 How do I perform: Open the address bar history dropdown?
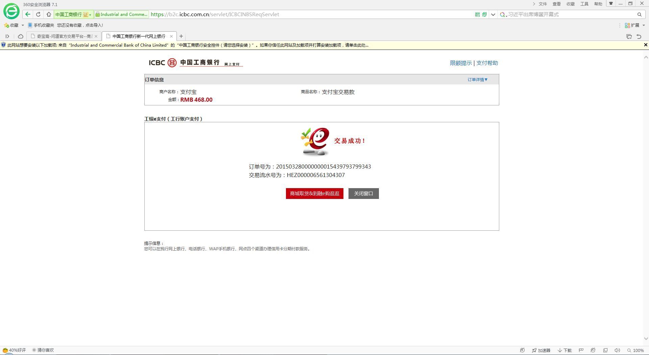point(493,15)
